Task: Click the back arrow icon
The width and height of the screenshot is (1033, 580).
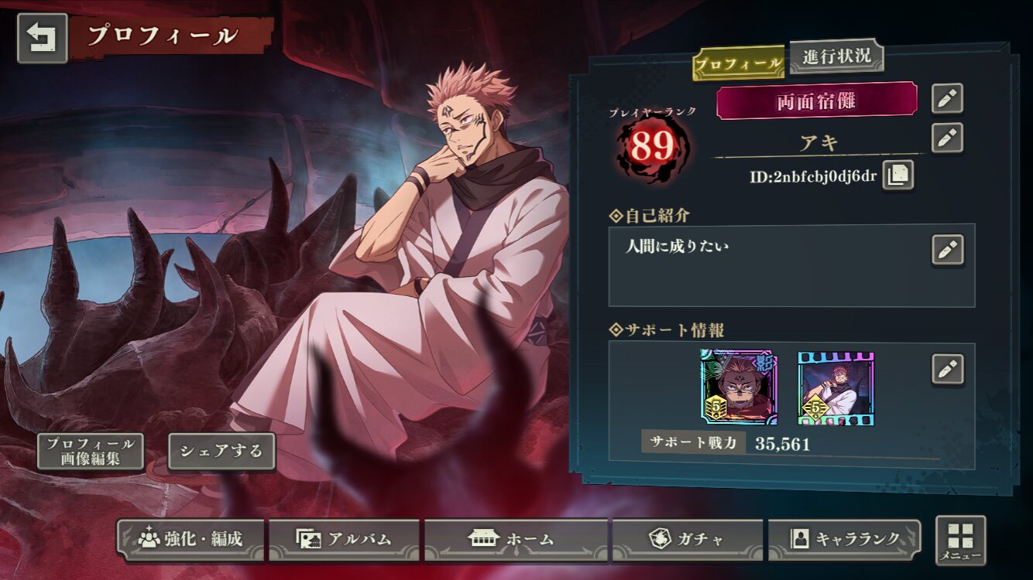Action: coord(43,38)
